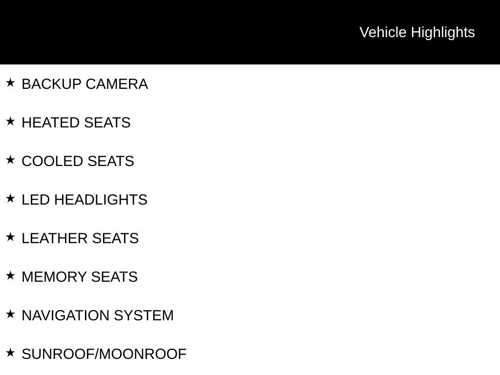Viewport: 500px width, 375px height.
Task: Select the MEMORY SEATS list entry
Action: pyautogui.click(x=80, y=277)
